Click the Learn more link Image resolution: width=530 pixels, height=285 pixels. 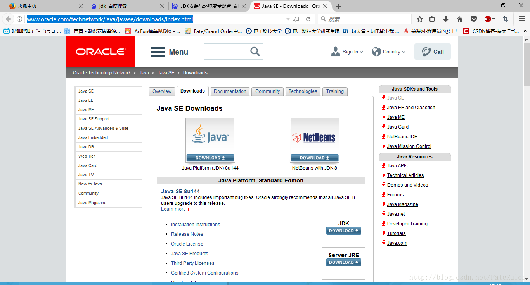(173, 209)
